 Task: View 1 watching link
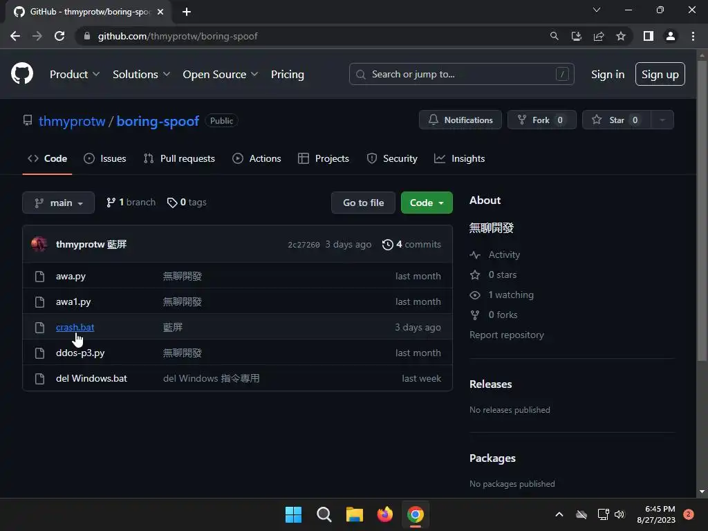(x=502, y=295)
